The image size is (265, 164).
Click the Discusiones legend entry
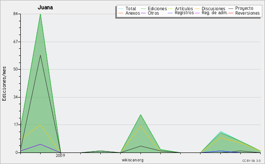pos(213,8)
